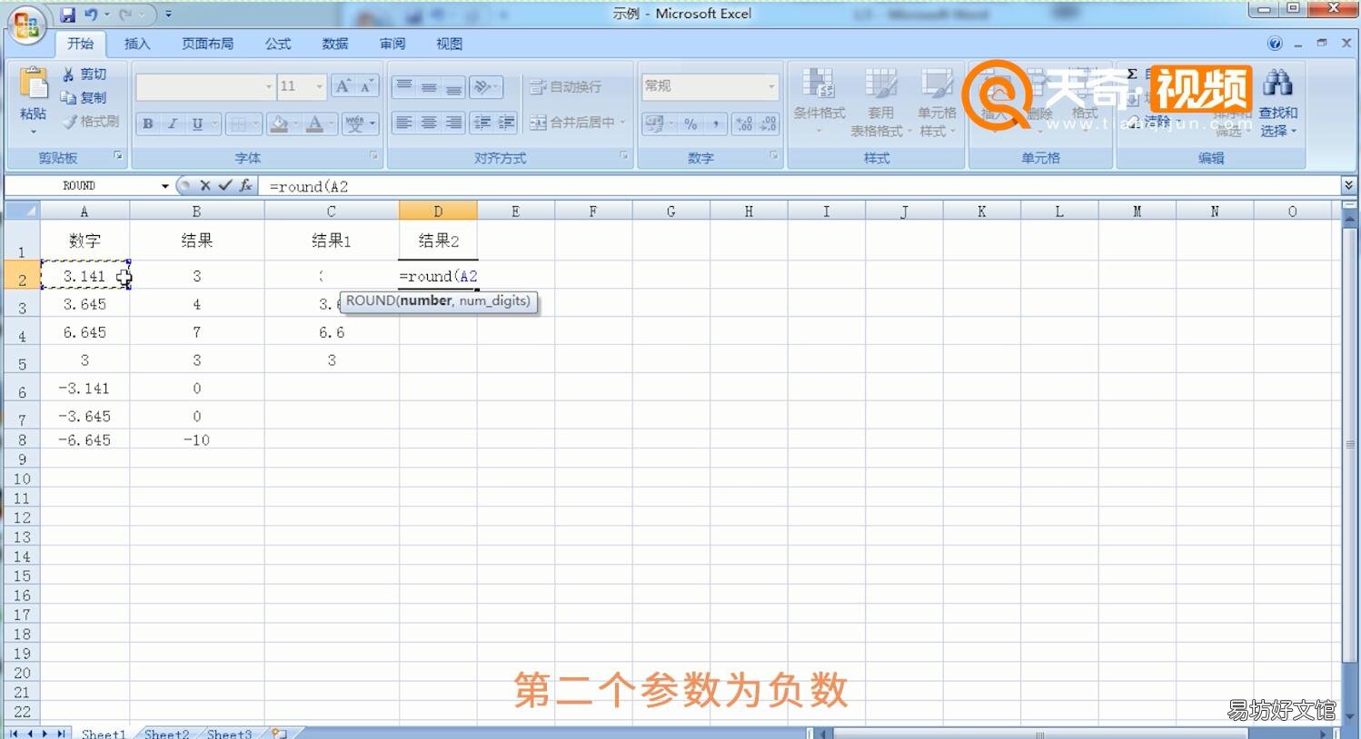Decrease font size with the small A
This screenshot has width=1361, height=739.
366,86
